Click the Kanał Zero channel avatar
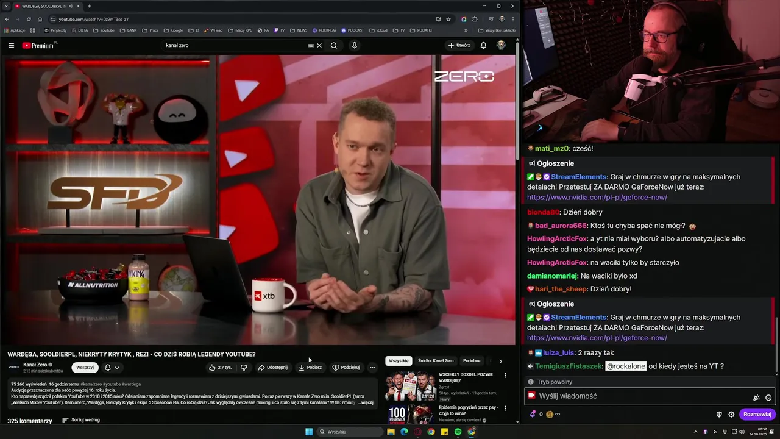This screenshot has height=439, width=780. click(13, 367)
